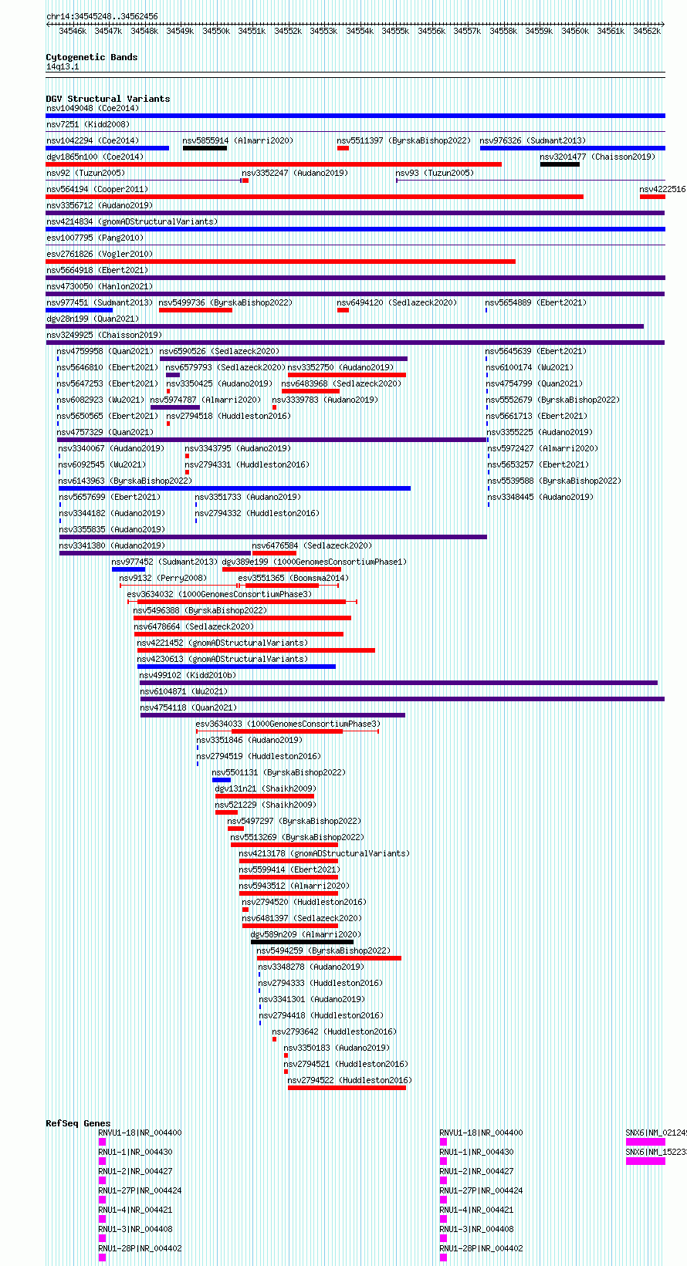
Task: Select the black bar under nsv3201477 (Chaisson2019)
Action: coord(560,164)
